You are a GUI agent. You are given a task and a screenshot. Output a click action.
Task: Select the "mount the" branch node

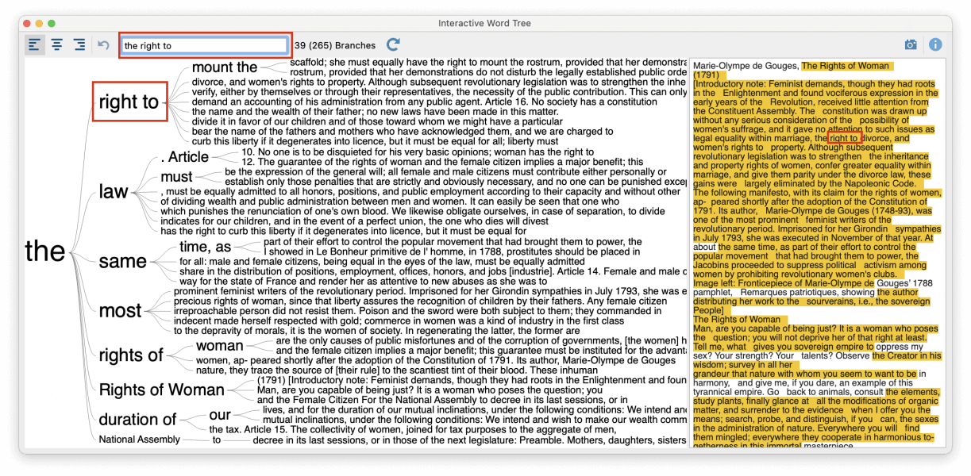pos(225,67)
